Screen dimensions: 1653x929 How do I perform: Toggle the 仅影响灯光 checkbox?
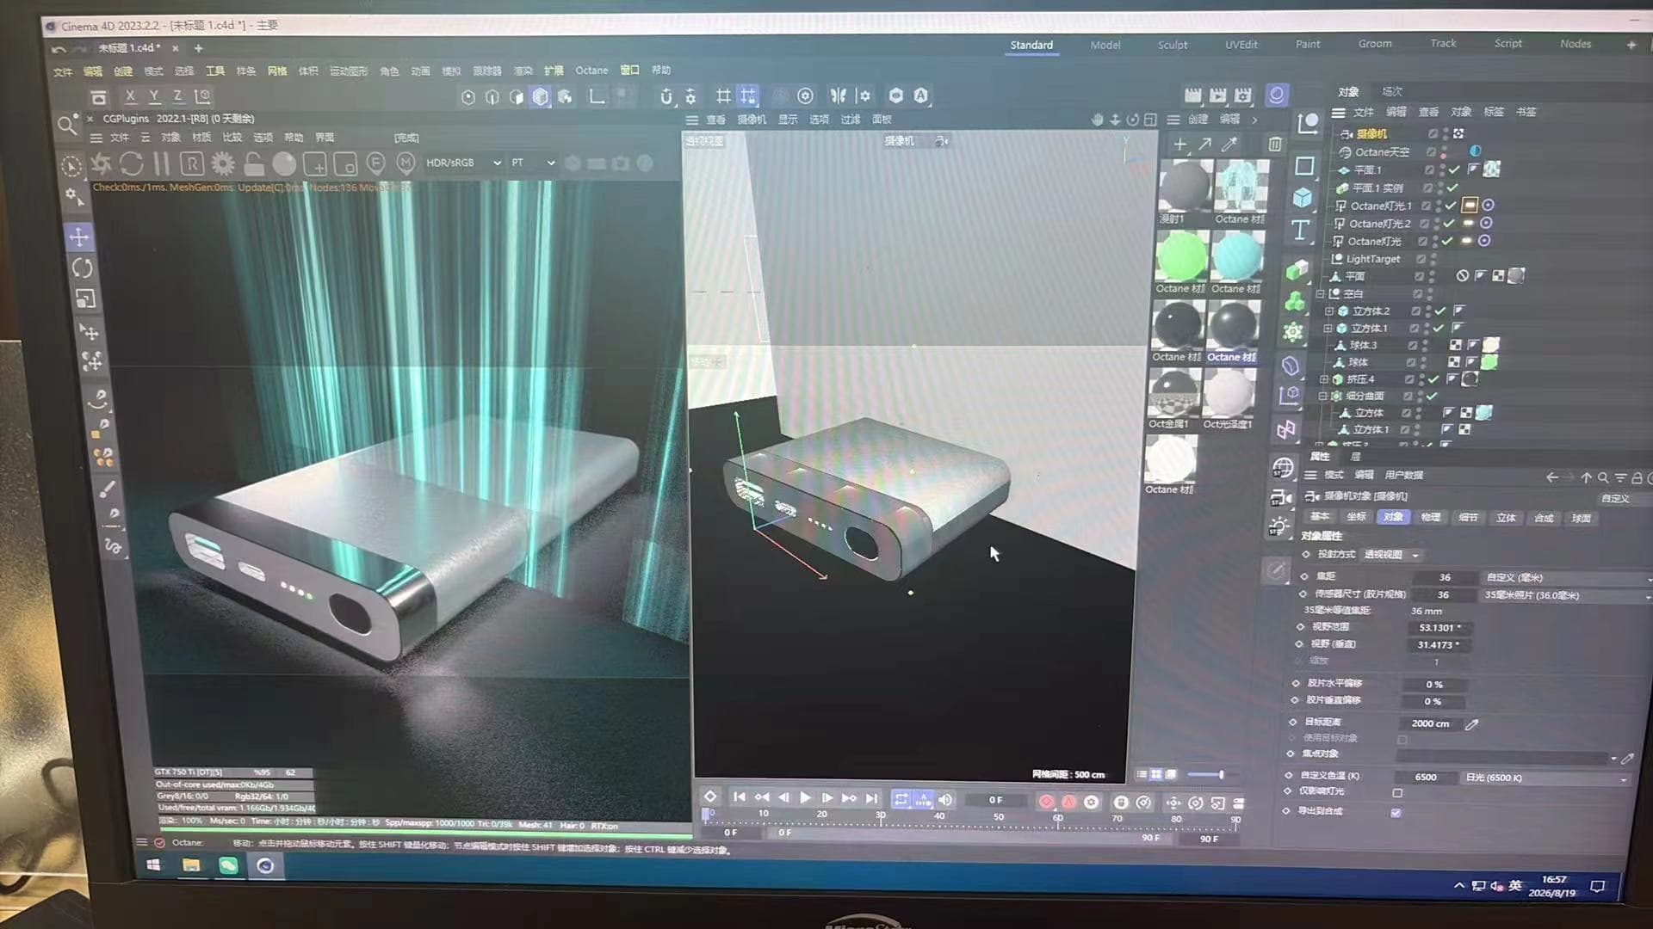tap(1397, 793)
